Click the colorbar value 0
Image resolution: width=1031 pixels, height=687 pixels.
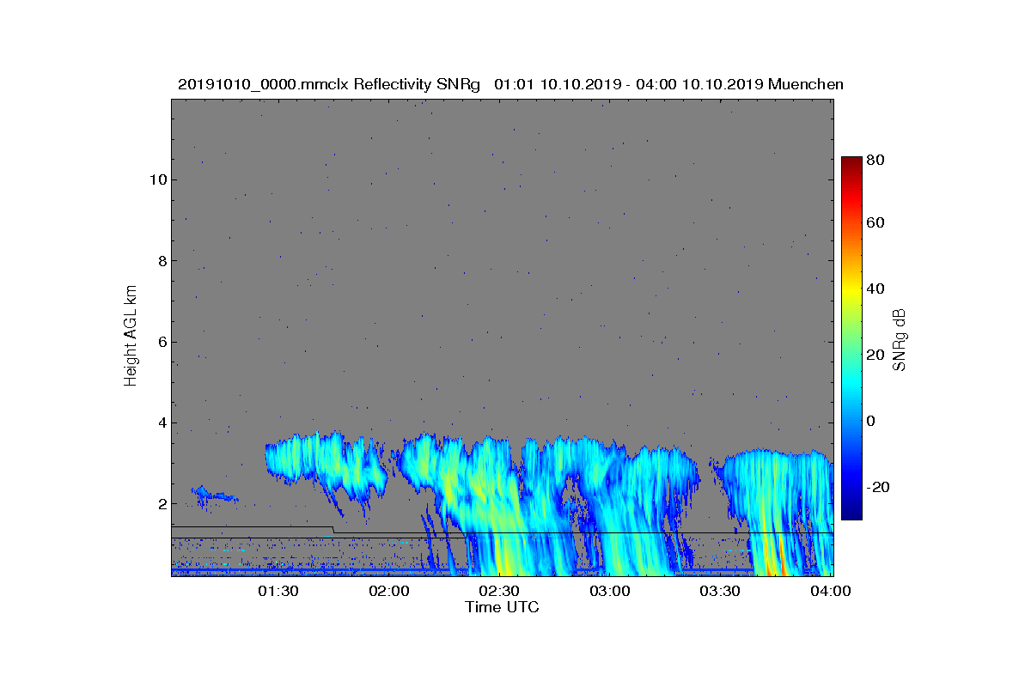click(x=872, y=421)
